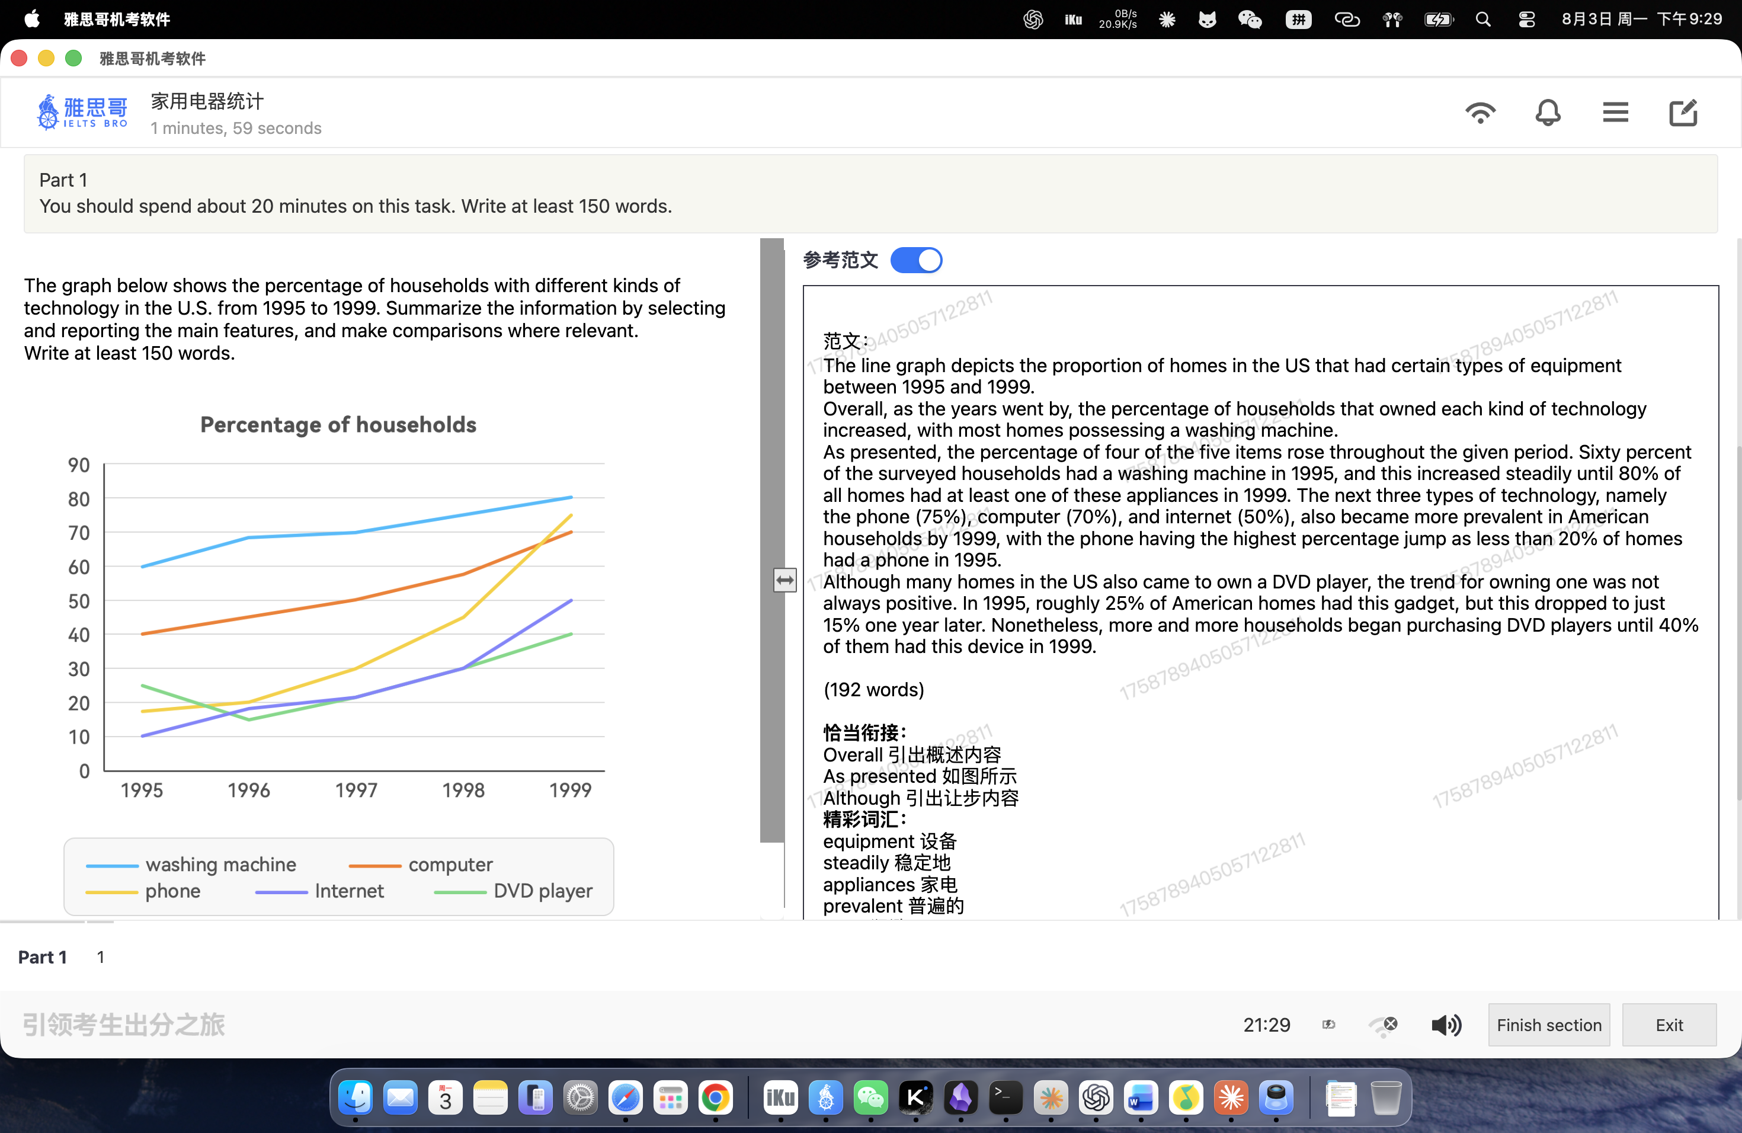Open the hamburger menu icon
This screenshot has height=1133, width=1742.
click(x=1615, y=113)
